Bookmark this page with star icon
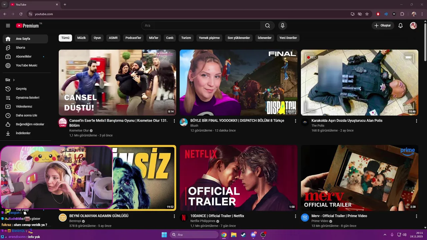The width and height of the screenshot is (427, 240). pyautogui.click(x=367, y=14)
